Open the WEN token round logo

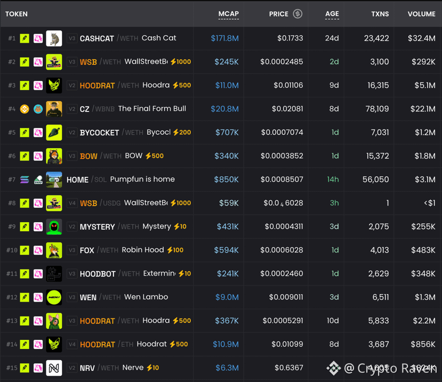tap(54, 297)
